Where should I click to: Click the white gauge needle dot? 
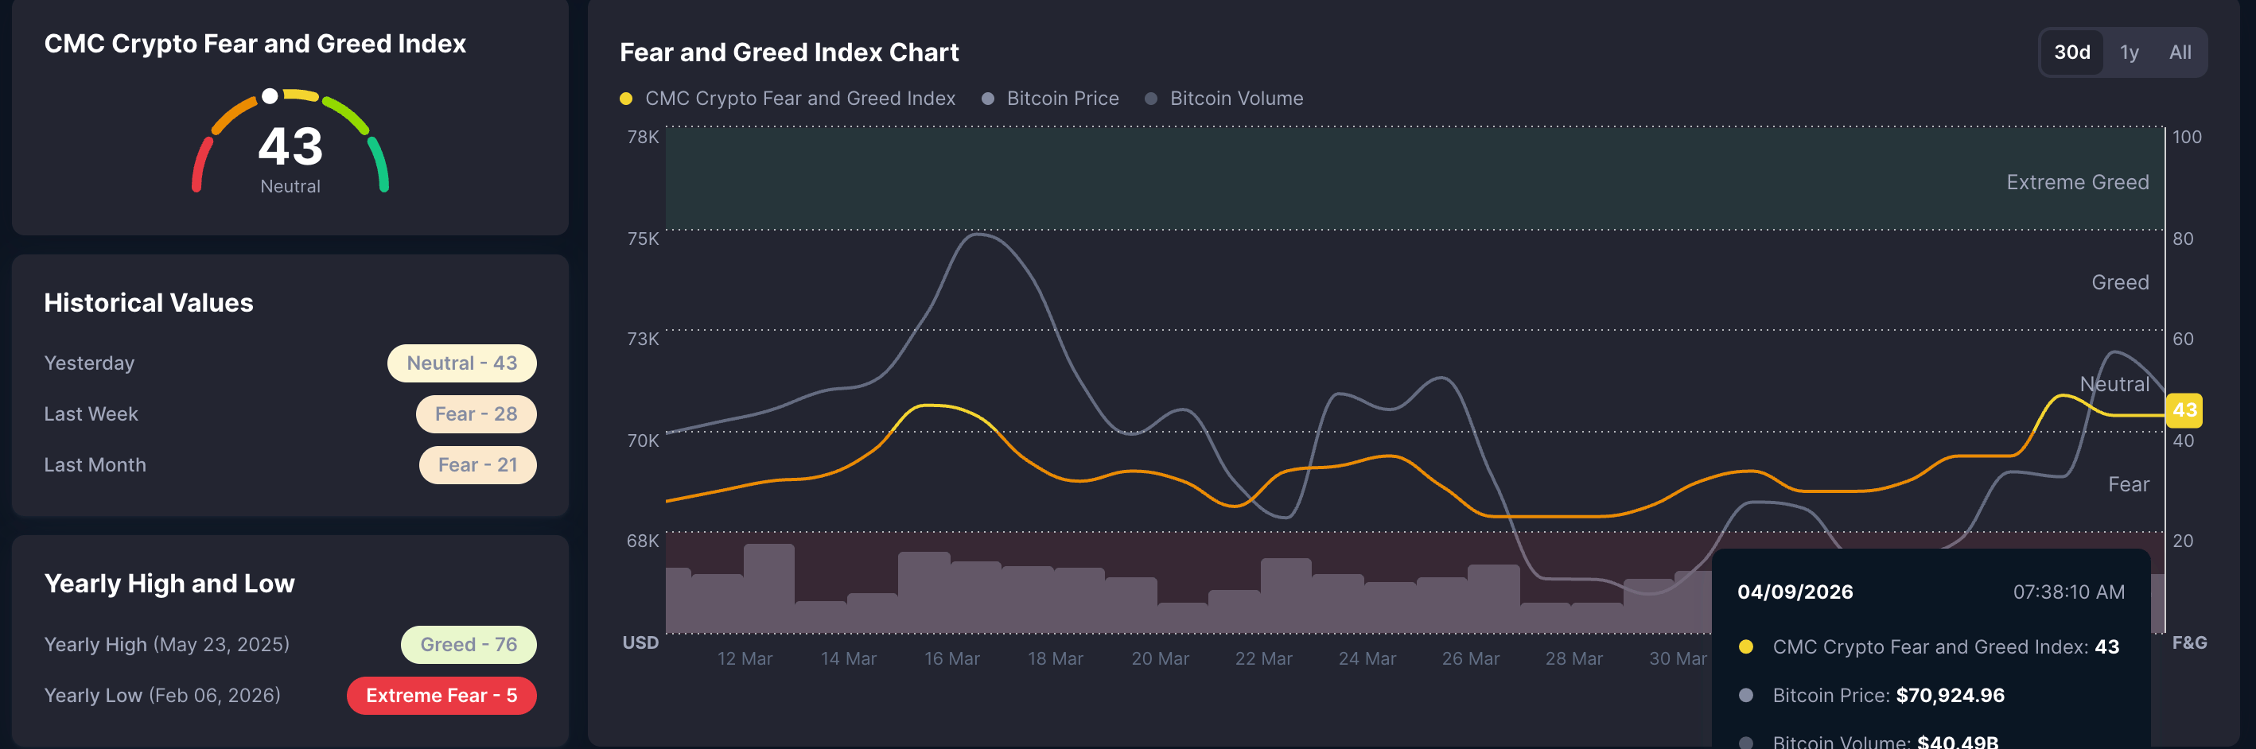click(270, 96)
